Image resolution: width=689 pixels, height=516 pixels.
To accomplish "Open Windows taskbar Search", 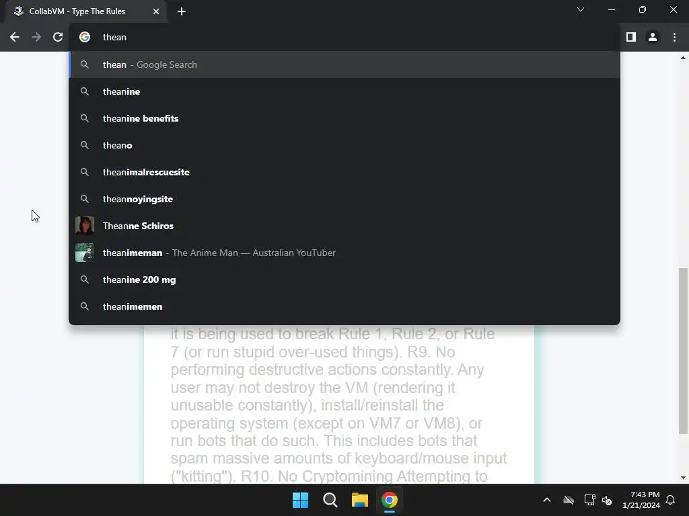I will (330, 500).
